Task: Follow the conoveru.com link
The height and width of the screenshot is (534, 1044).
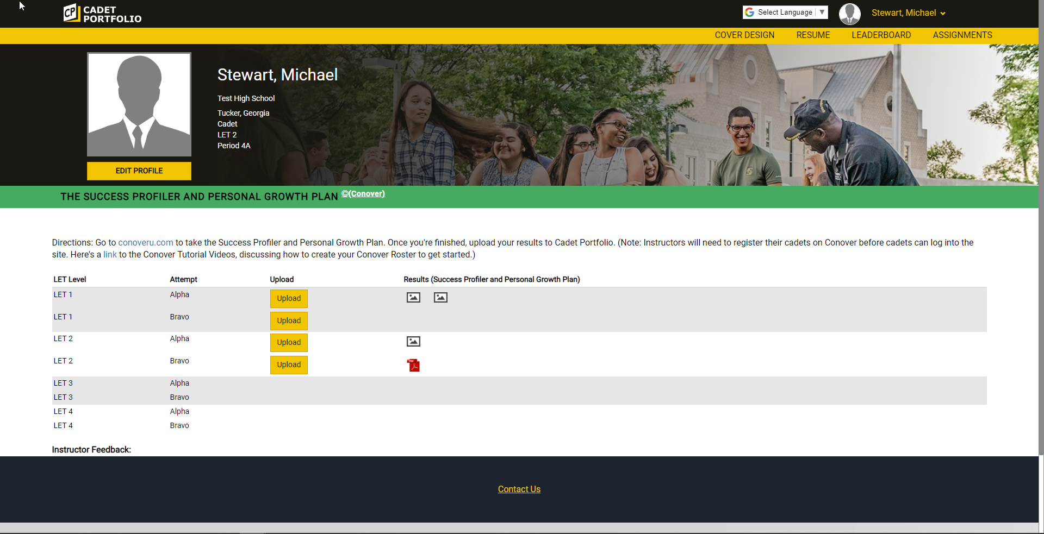Action: click(x=145, y=243)
